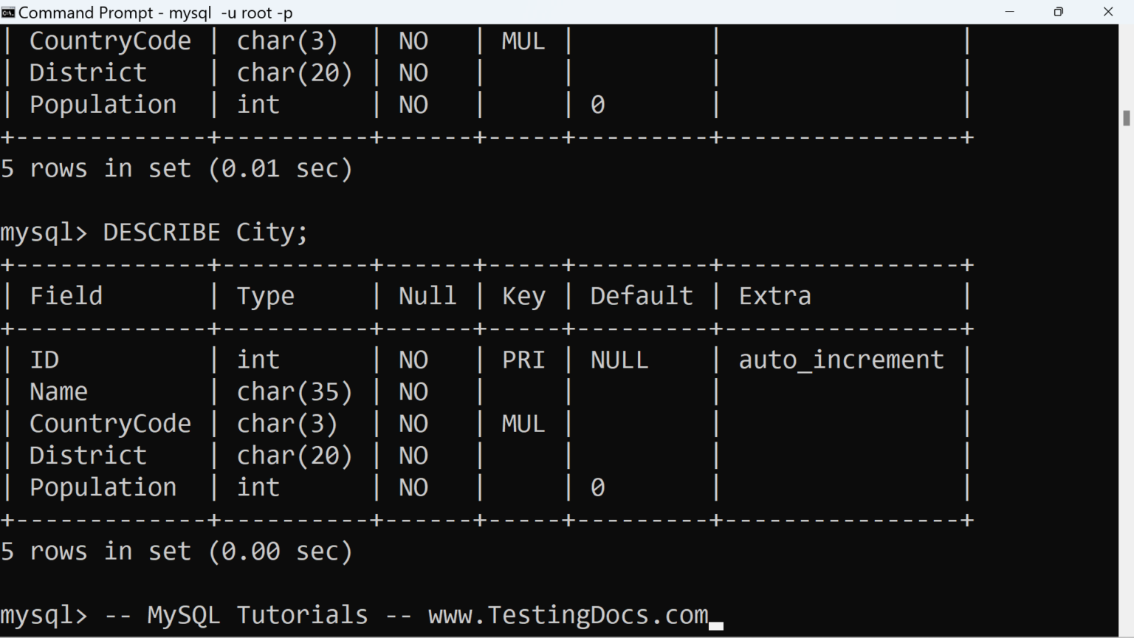Select the CountryCode field name
This screenshot has height=638, width=1134.
(111, 423)
